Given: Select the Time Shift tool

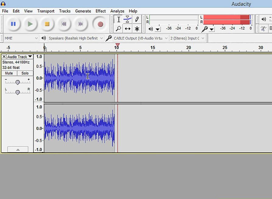Looking at the screenshot, I should [x=127, y=29].
